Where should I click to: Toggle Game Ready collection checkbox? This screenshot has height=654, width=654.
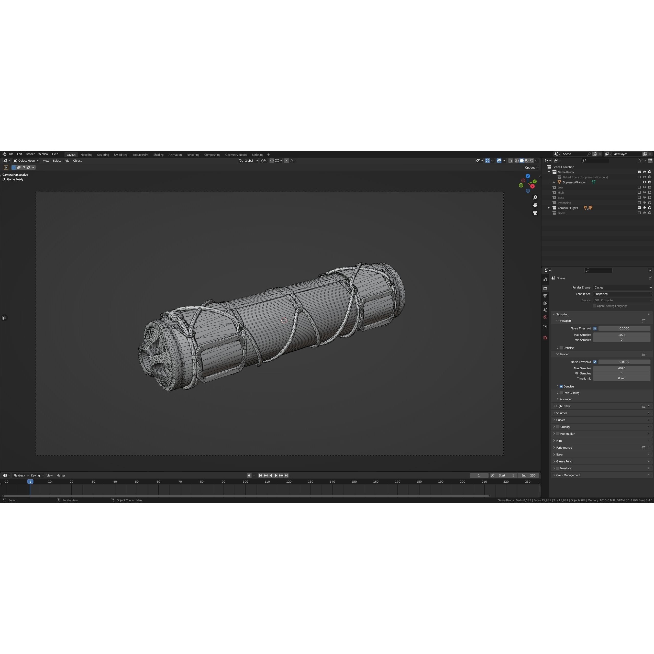[639, 172]
